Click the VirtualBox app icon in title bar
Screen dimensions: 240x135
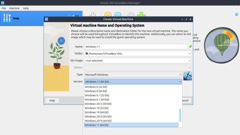tap(3, 3)
